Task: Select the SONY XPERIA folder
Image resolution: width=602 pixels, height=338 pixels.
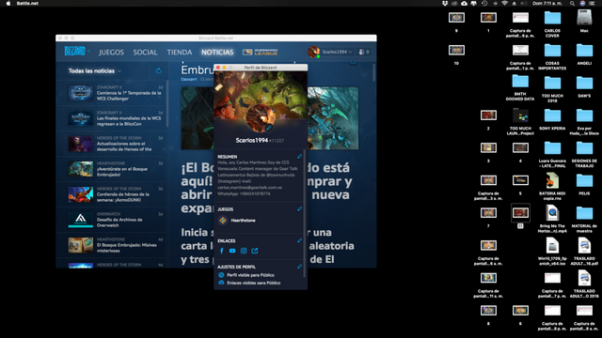Action: pos(552,115)
